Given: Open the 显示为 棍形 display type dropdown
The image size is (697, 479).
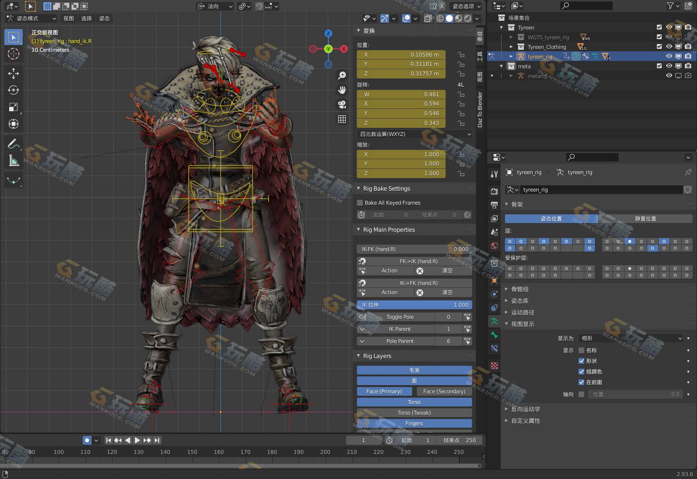Looking at the screenshot, I should (631, 338).
